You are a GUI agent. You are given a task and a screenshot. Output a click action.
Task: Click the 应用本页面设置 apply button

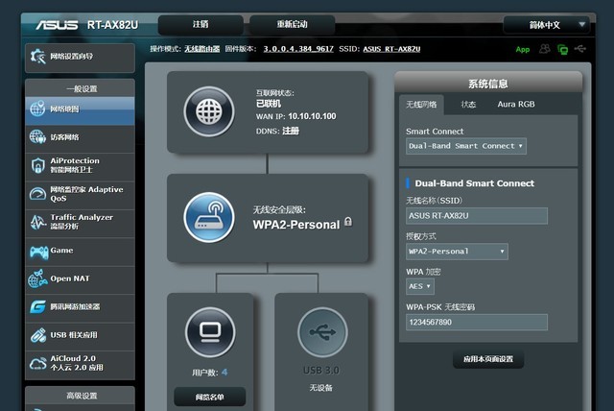(x=488, y=359)
